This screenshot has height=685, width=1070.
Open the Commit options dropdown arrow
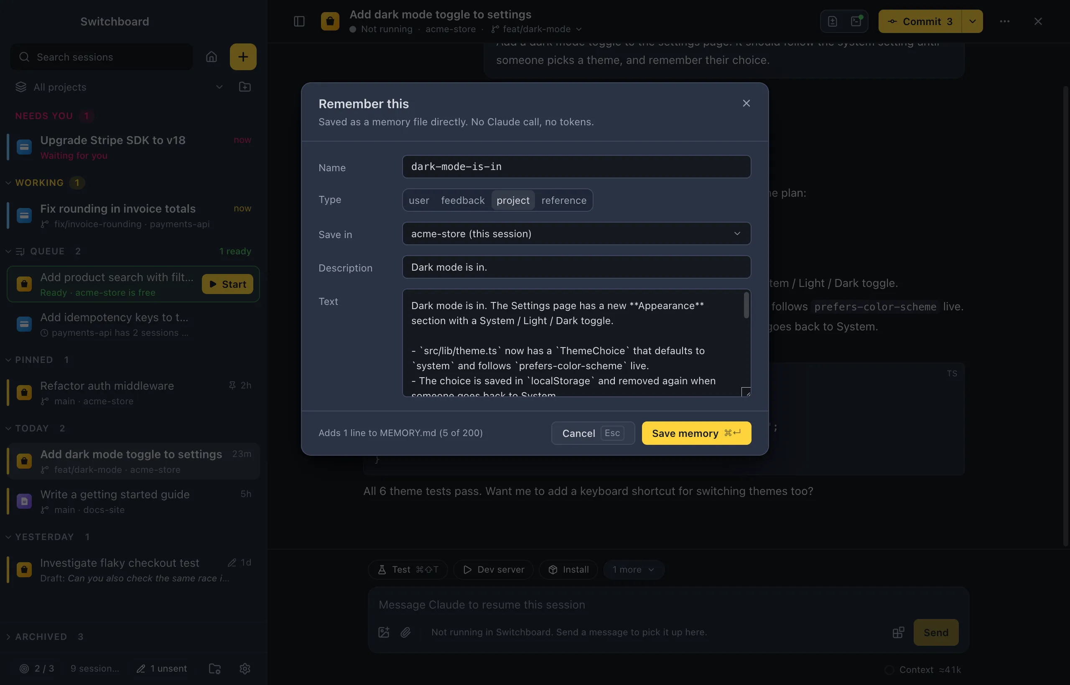coord(972,21)
